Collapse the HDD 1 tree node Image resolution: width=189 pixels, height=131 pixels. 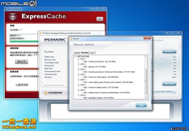[x=79, y=59]
